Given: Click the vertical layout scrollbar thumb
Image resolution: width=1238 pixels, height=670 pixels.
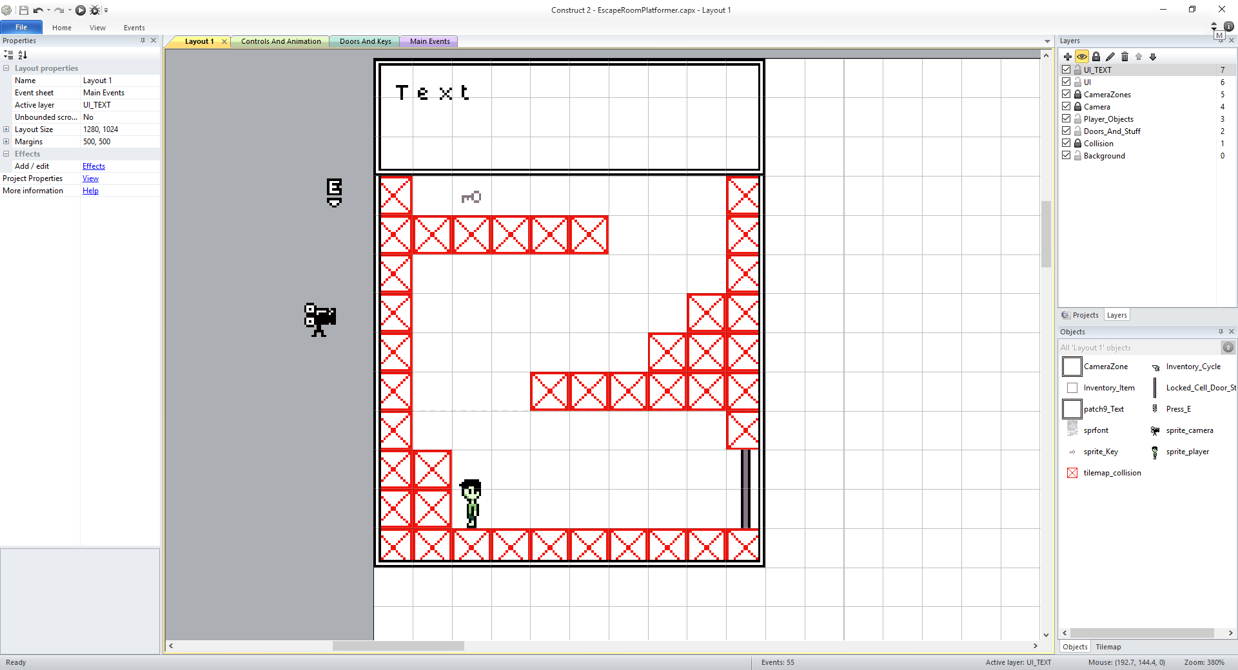Looking at the screenshot, I should pyautogui.click(x=1046, y=234).
